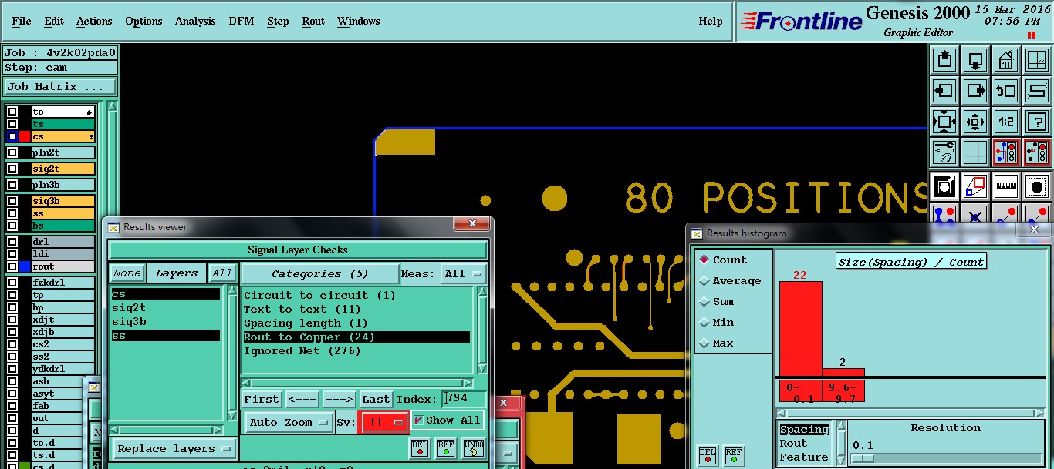
Task: Select the ruler measure tool
Action: tap(1005, 186)
